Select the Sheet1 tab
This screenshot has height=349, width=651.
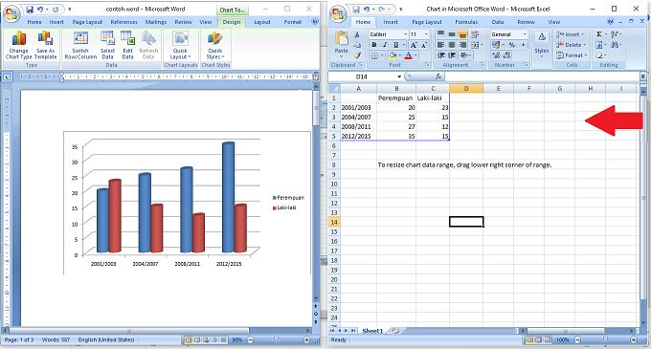[x=372, y=331]
